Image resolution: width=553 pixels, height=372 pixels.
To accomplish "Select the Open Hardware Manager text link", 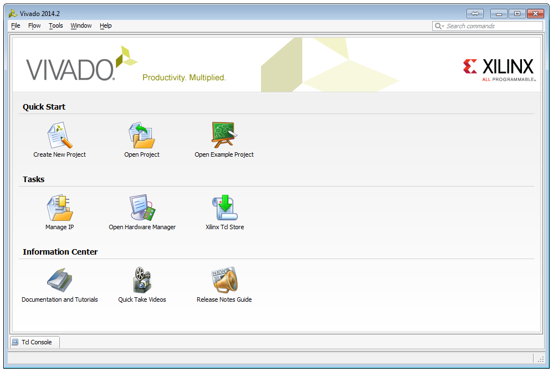I will point(142,227).
